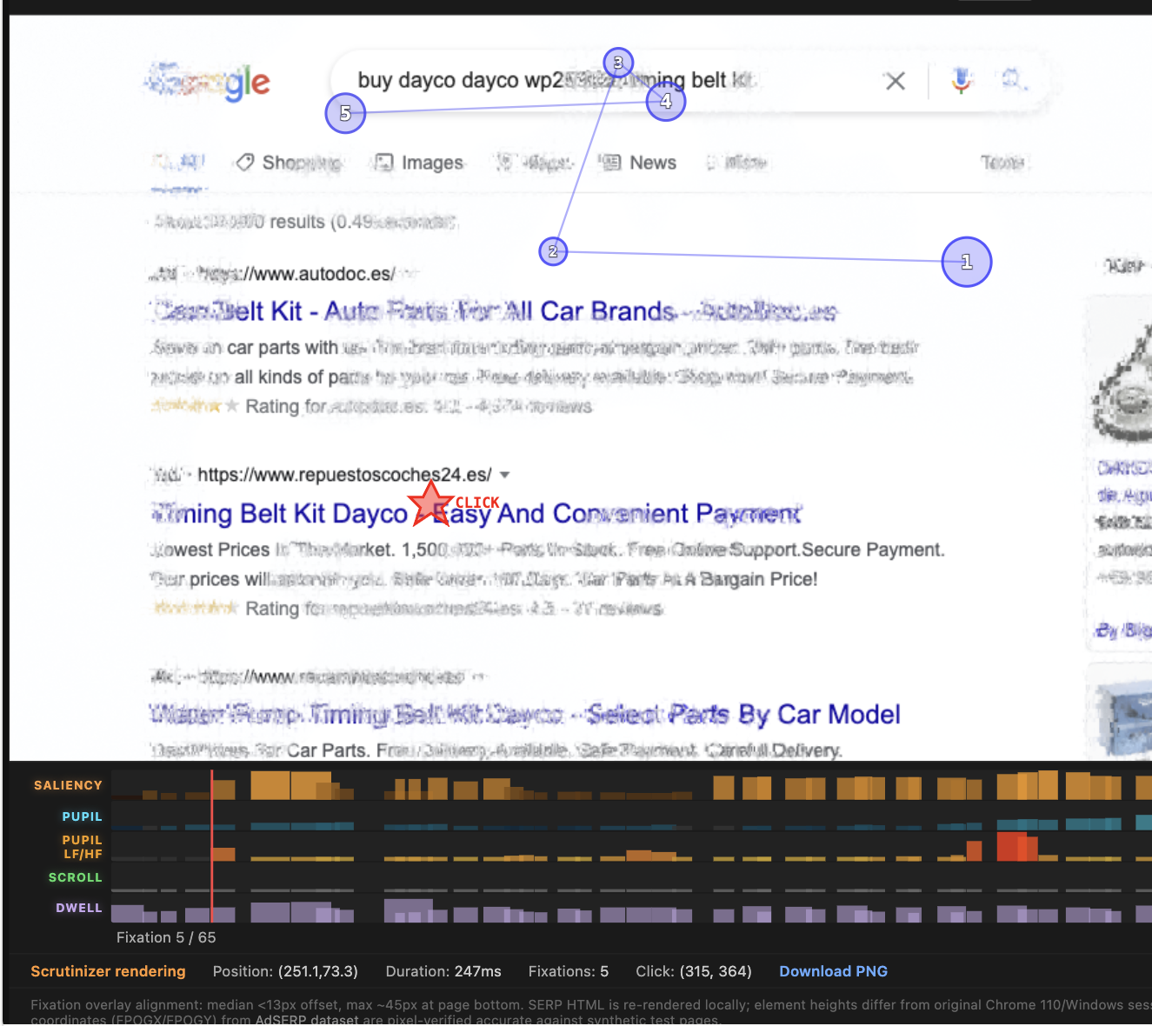Select fixation marker number 5
The height and width of the screenshot is (1026, 1152).
pyautogui.click(x=345, y=113)
